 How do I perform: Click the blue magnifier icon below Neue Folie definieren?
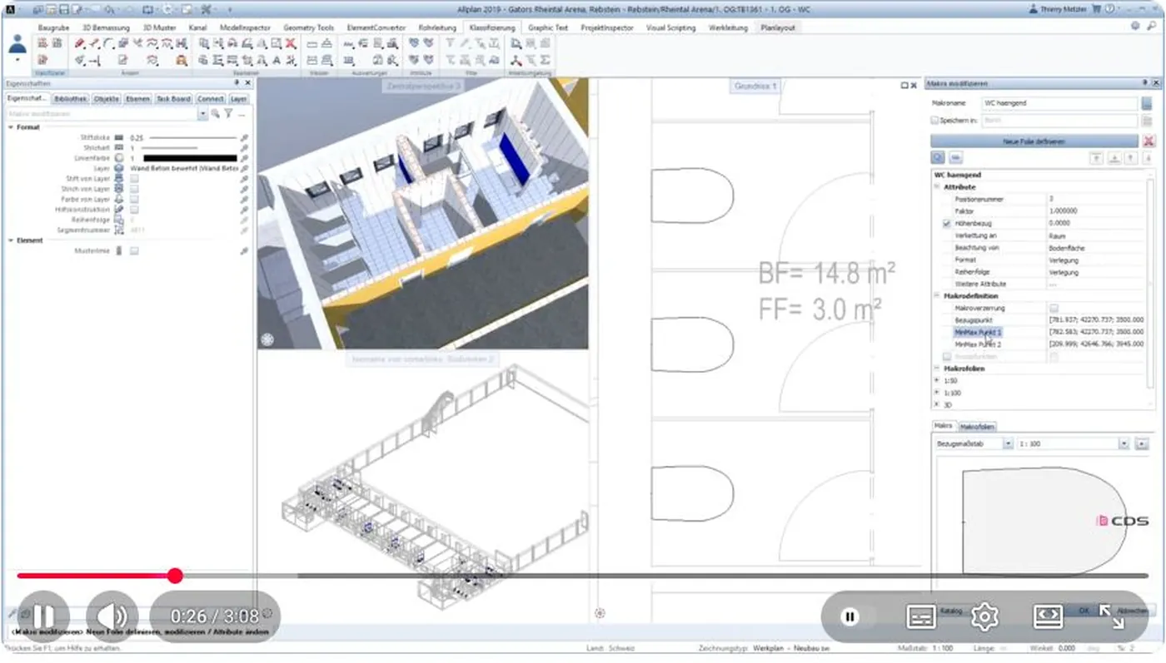click(x=938, y=157)
